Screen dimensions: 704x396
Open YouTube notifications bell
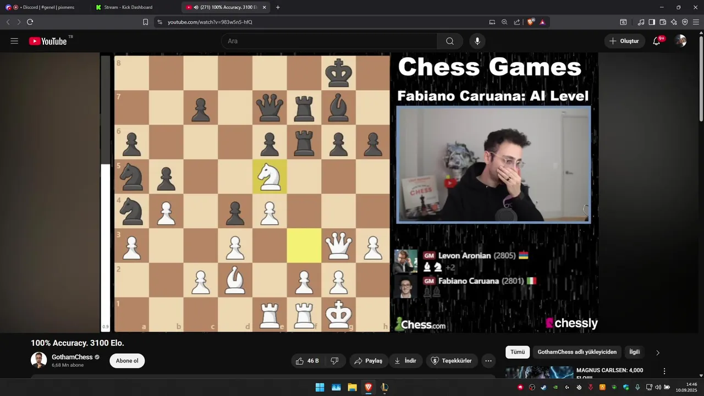(x=657, y=41)
